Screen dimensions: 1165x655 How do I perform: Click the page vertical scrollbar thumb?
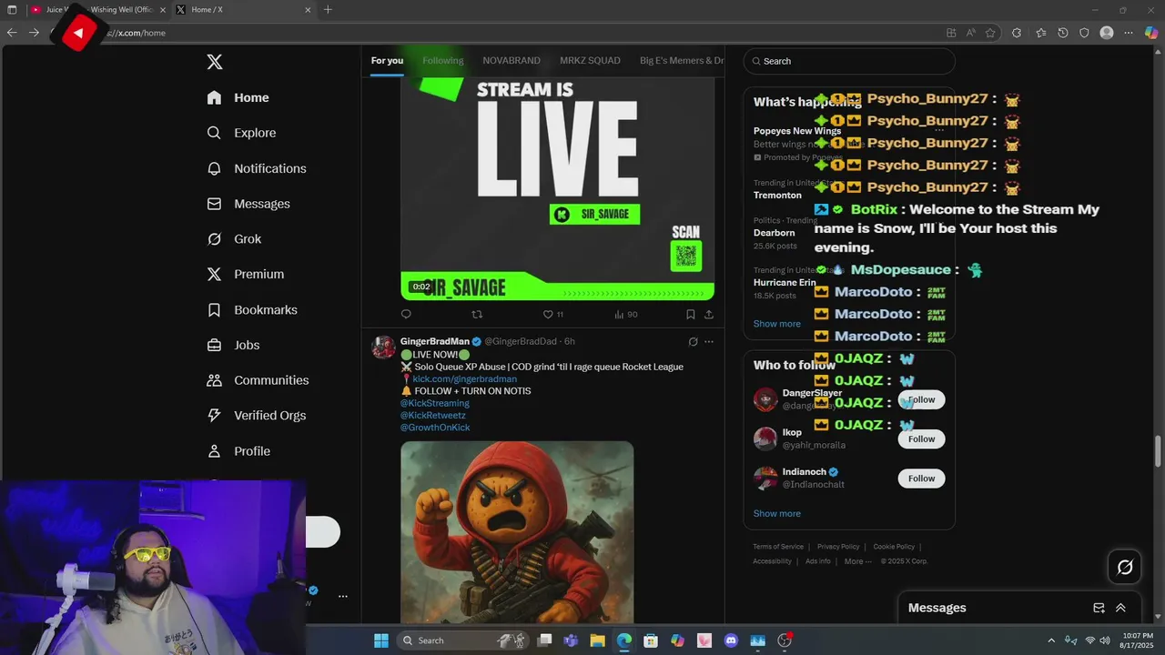click(x=1159, y=450)
